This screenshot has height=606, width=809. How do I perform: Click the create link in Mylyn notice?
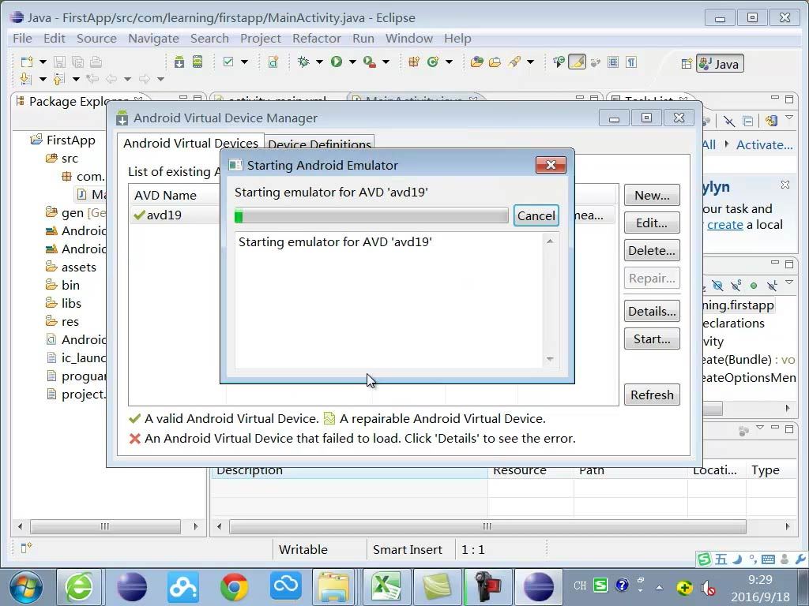[725, 225]
